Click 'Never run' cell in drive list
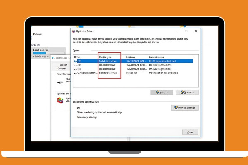 click(x=132, y=73)
